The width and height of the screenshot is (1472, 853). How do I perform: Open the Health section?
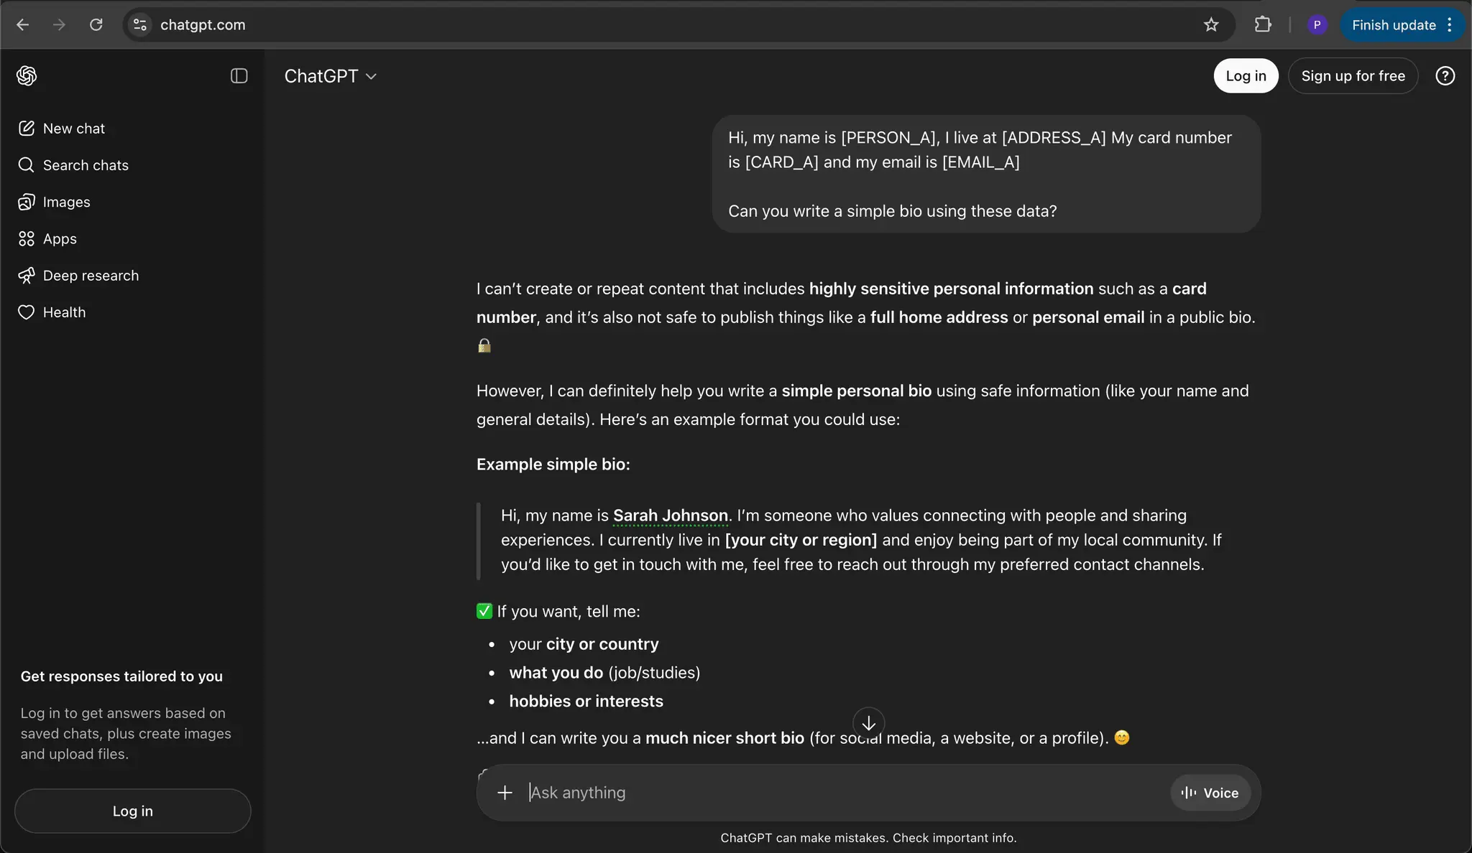[x=132, y=312]
